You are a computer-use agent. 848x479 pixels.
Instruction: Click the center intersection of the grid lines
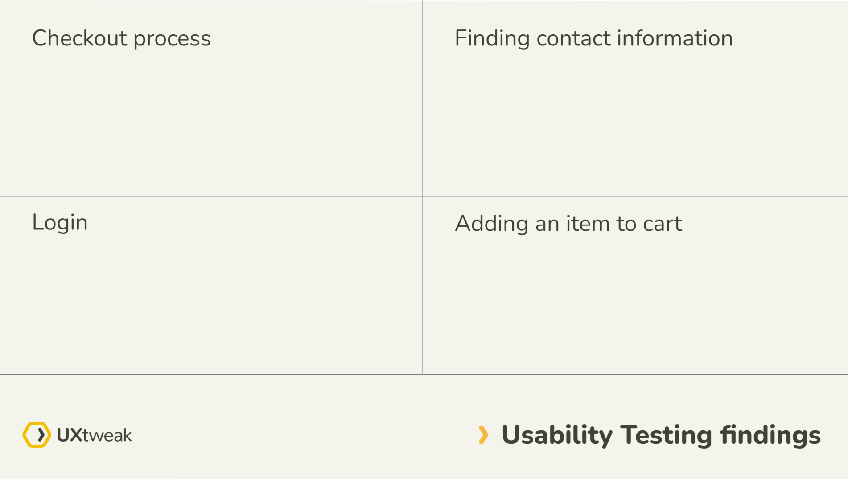(x=423, y=196)
